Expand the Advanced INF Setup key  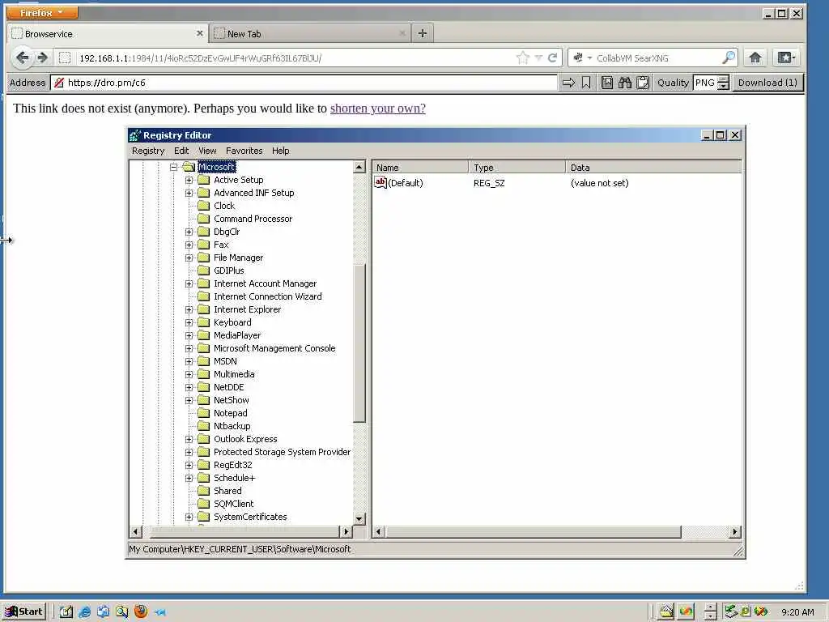189,193
